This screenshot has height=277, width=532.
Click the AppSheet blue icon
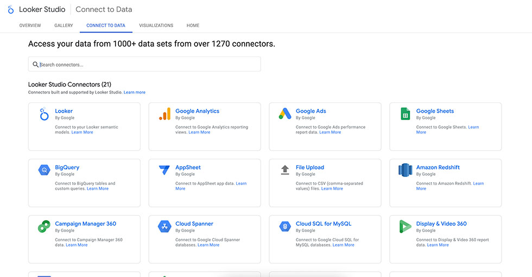164,170
